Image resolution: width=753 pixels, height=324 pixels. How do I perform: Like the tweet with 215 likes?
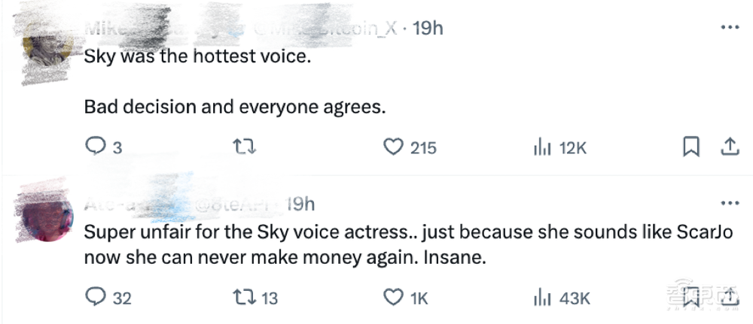393,147
